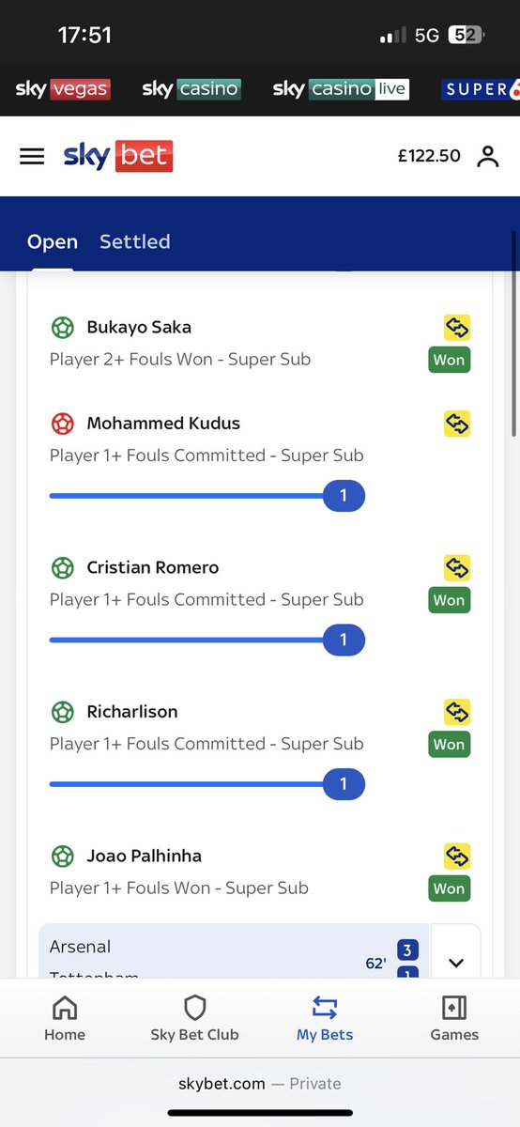Open the hamburger menu
The height and width of the screenshot is (1127, 520).
click(x=32, y=157)
